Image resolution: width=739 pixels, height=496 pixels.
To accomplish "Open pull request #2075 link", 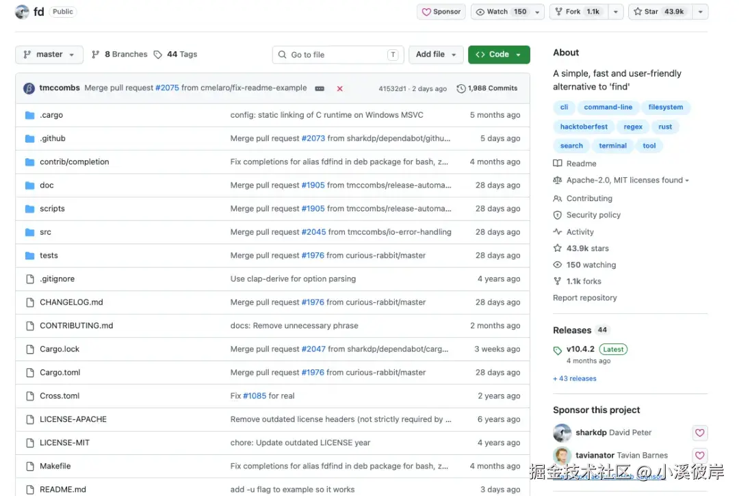I will point(168,88).
